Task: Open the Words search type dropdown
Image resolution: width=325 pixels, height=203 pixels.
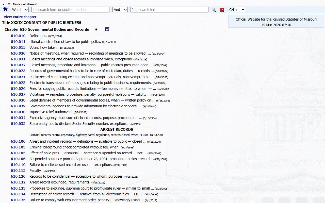Action: point(20,10)
